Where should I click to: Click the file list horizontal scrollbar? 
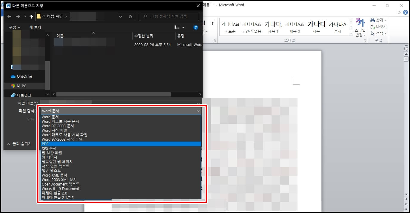click(x=113, y=94)
